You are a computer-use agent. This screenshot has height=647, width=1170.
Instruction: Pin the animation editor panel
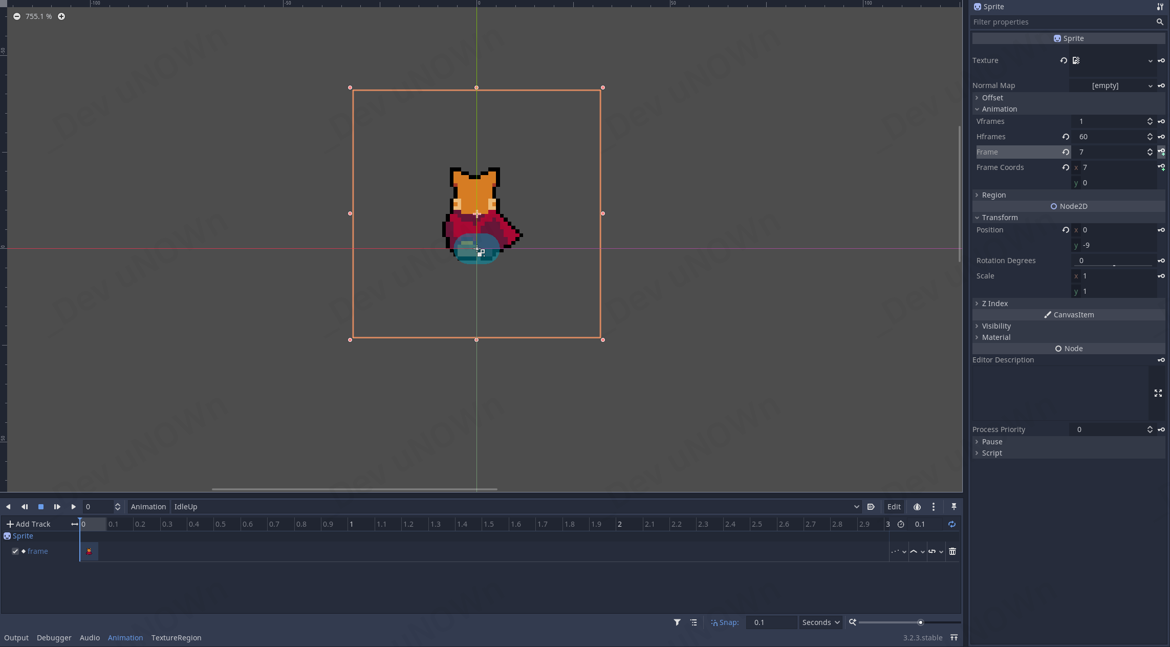pyautogui.click(x=954, y=507)
